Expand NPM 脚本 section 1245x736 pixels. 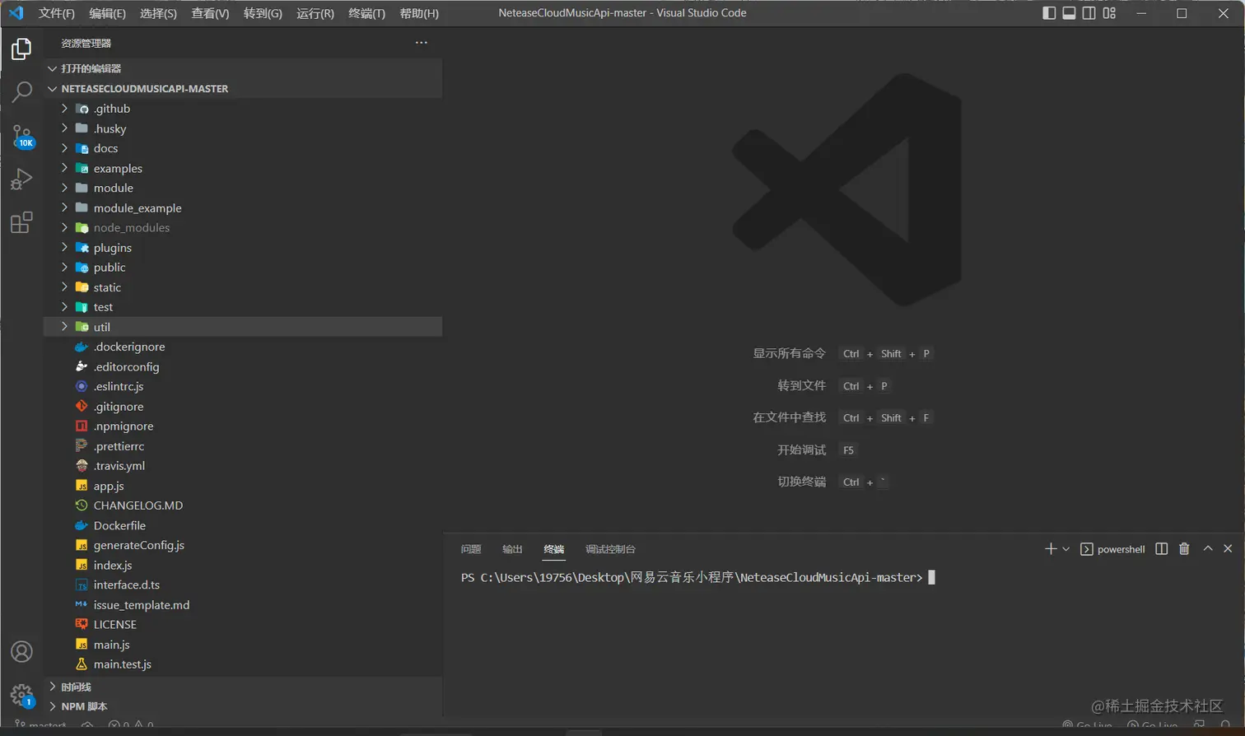(243, 706)
